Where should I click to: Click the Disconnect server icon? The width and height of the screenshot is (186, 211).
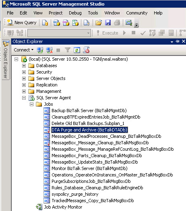pyautogui.click(x=49, y=50)
